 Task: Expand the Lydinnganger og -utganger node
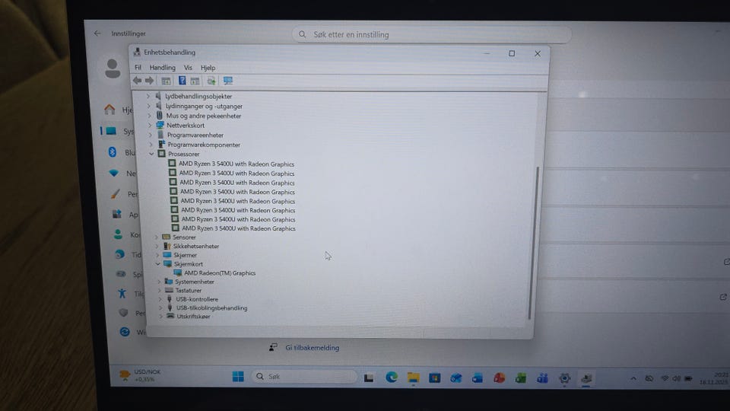click(x=148, y=106)
